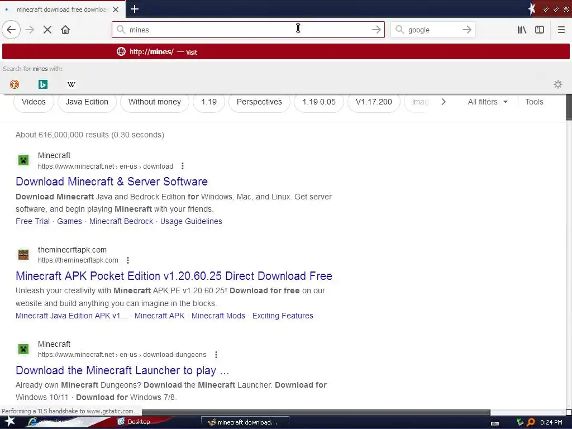Open the taskbar start star button
The width and height of the screenshot is (572, 429).
pyautogui.click(x=9, y=421)
